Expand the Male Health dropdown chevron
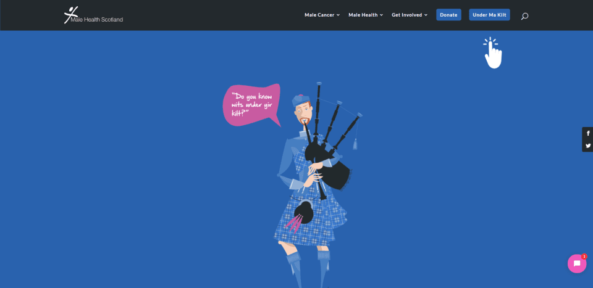Viewport: 593px width, 288px height. (x=381, y=15)
